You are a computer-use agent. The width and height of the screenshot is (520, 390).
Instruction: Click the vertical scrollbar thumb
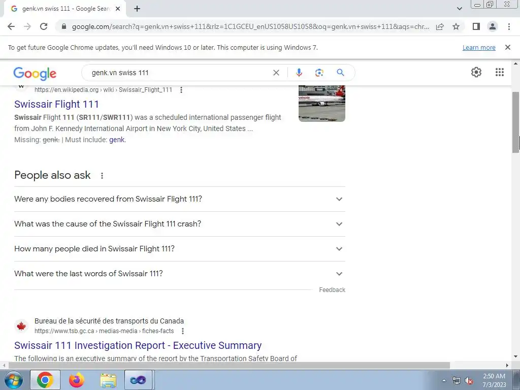point(516,122)
